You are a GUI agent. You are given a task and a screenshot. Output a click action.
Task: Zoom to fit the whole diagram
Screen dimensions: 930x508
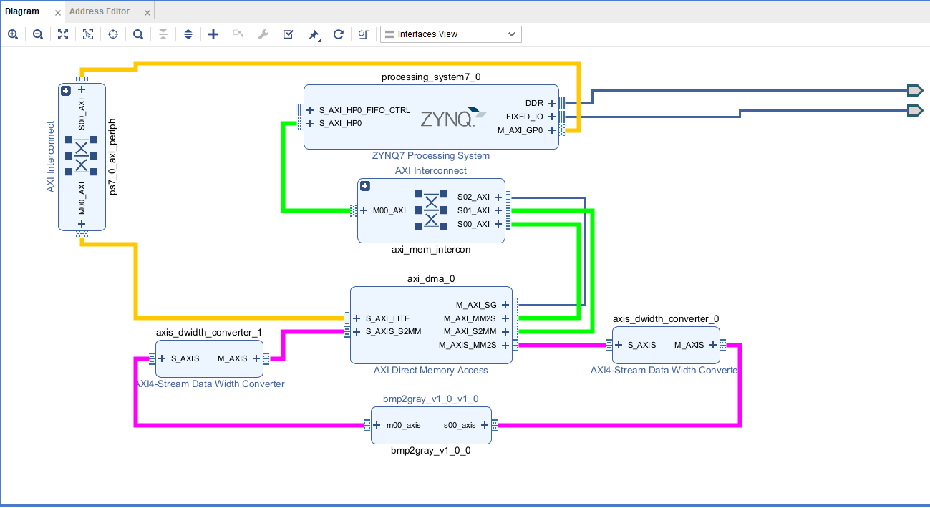63,34
